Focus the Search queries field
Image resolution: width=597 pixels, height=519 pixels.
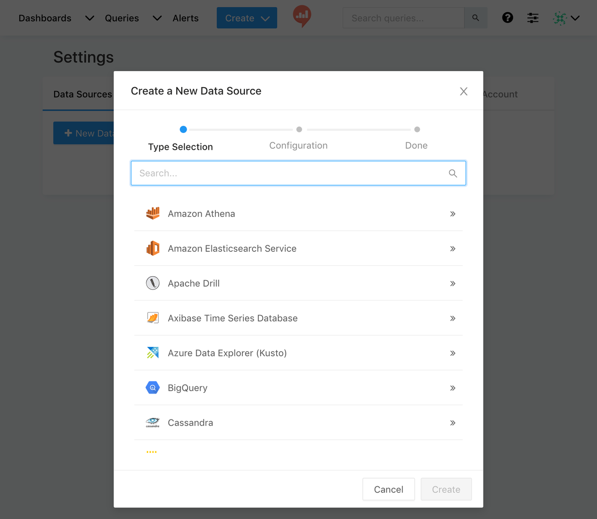pyautogui.click(x=403, y=18)
